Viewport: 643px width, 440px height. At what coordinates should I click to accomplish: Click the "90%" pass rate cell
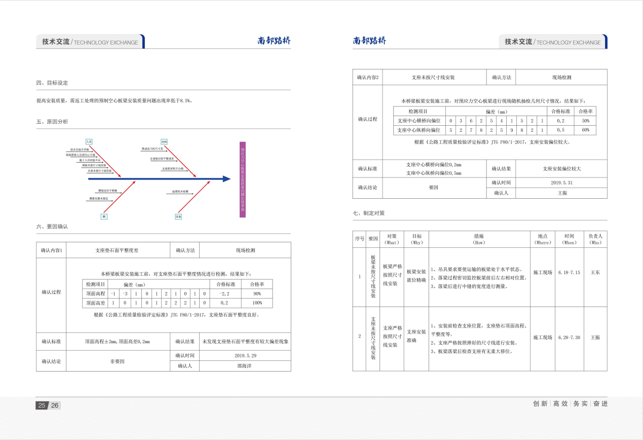click(257, 294)
